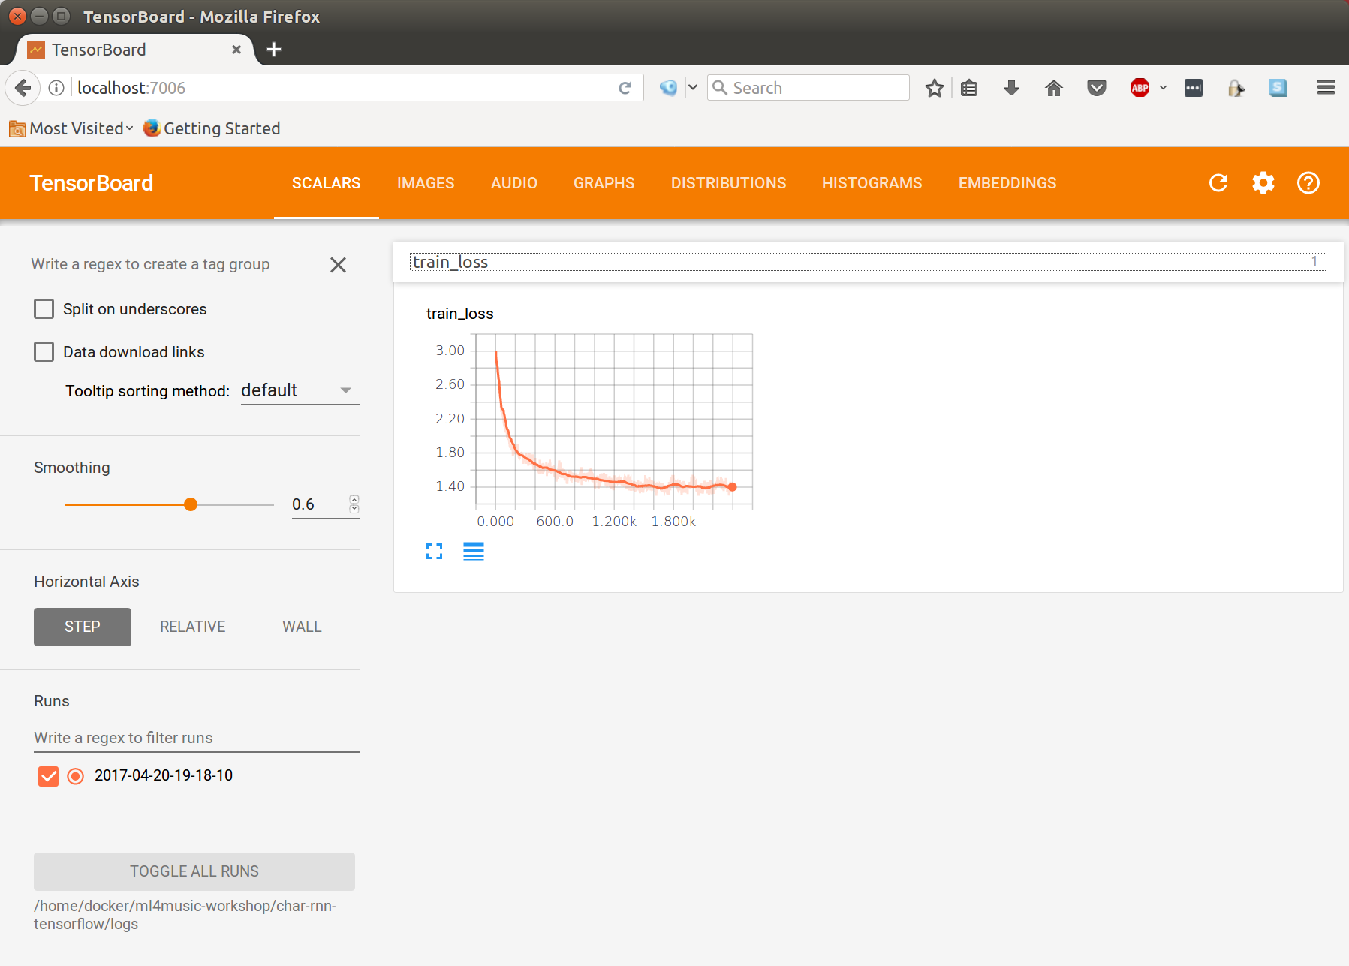Save page to Pocket
Screen dimensions: 1349x966
pyautogui.click(x=1097, y=88)
